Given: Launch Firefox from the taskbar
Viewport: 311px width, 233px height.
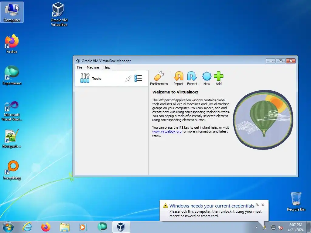Looking at the screenshot, I should (x=46, y=227).
